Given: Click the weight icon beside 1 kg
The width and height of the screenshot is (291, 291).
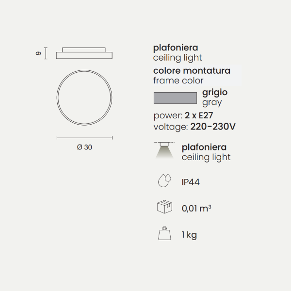Looking at the screenshot, I should (165, 234).
